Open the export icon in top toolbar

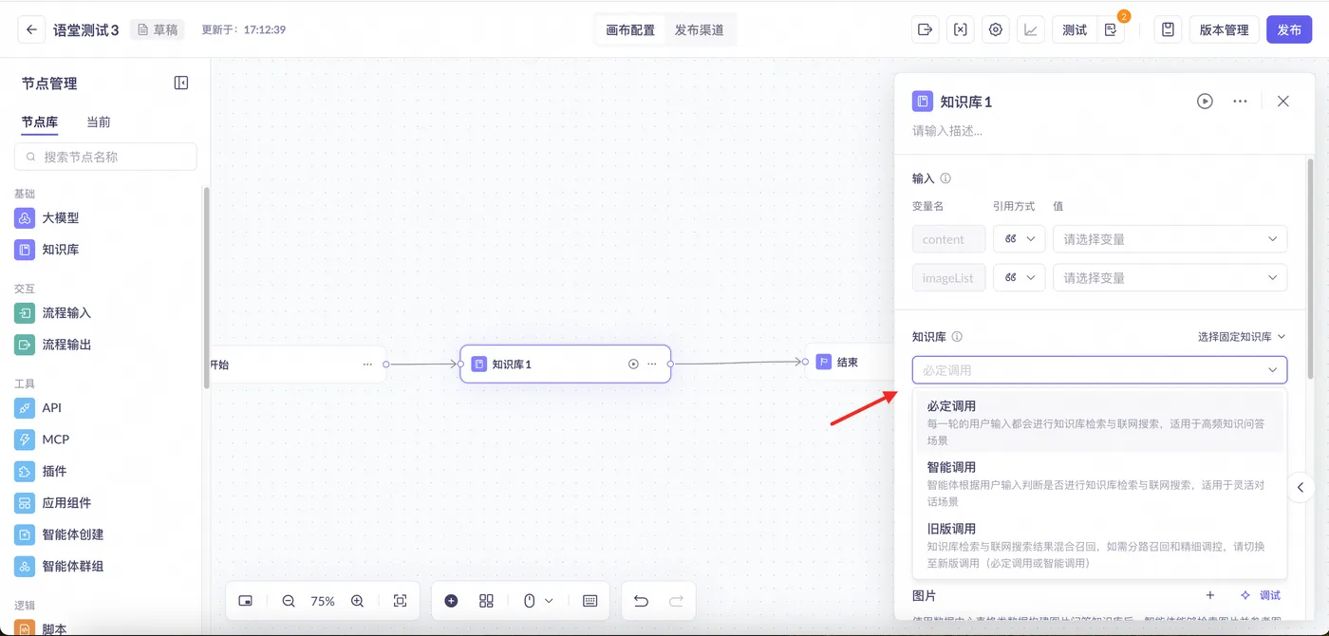tap(925, 29)
